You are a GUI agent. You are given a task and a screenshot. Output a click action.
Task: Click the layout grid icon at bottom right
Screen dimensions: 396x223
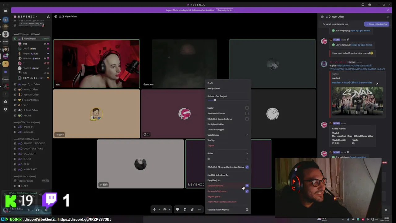(x=386, y=210)
